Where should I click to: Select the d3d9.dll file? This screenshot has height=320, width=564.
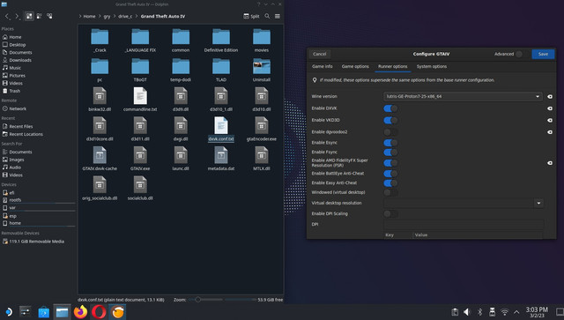point(181,100)
